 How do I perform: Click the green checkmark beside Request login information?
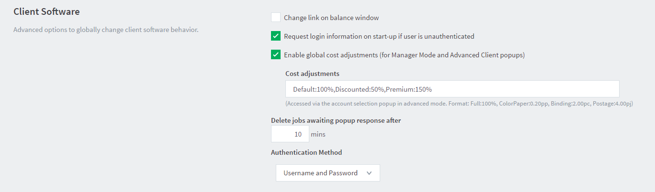pyautogui.click(x=276, y=36)
